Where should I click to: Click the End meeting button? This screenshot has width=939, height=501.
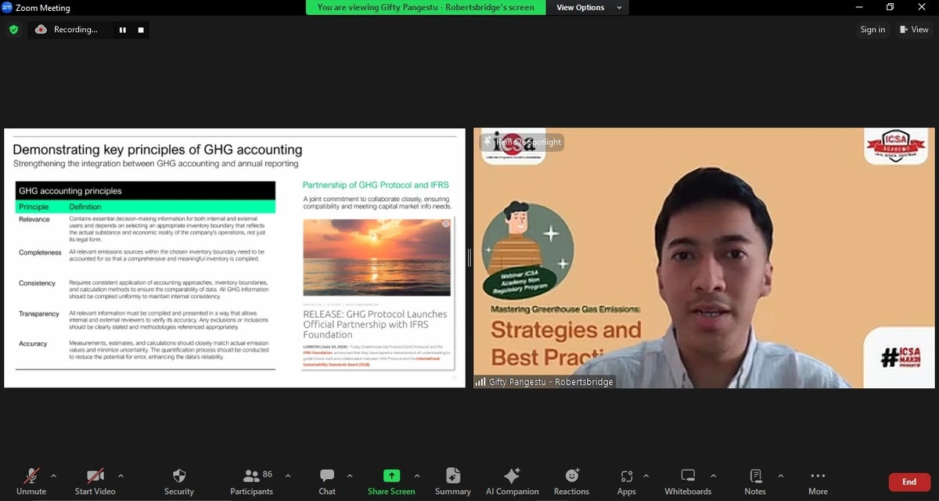[x=908, y=482]
